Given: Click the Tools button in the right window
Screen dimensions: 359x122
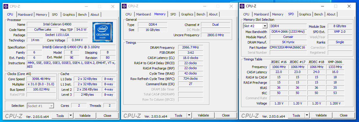Looking at the screenshot, I should (296, 115).
